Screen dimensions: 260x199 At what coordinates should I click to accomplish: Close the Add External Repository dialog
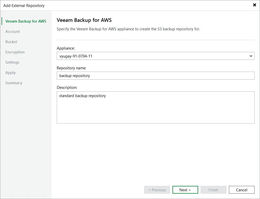coord(254,5)
